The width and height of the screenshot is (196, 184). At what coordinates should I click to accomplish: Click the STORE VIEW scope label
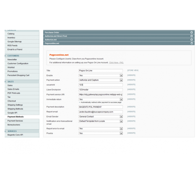(133, 70)
